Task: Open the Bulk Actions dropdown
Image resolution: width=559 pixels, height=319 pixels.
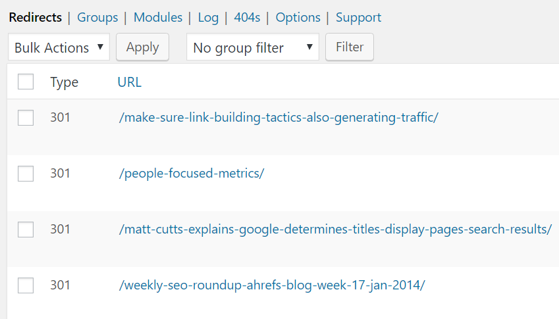Action: (59, 47)
